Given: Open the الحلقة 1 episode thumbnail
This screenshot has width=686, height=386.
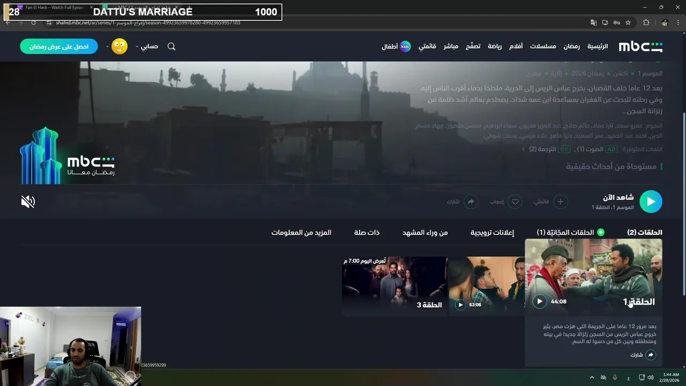Looking at the screenshot, I should tap(593, 278).
